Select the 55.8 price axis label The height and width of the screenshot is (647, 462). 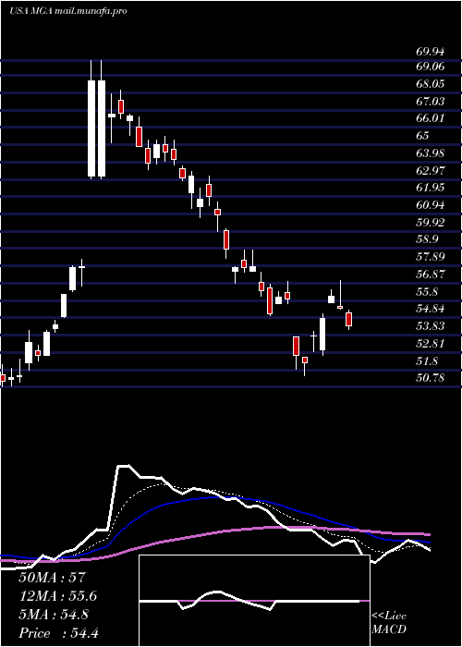[x=427, y=292]
